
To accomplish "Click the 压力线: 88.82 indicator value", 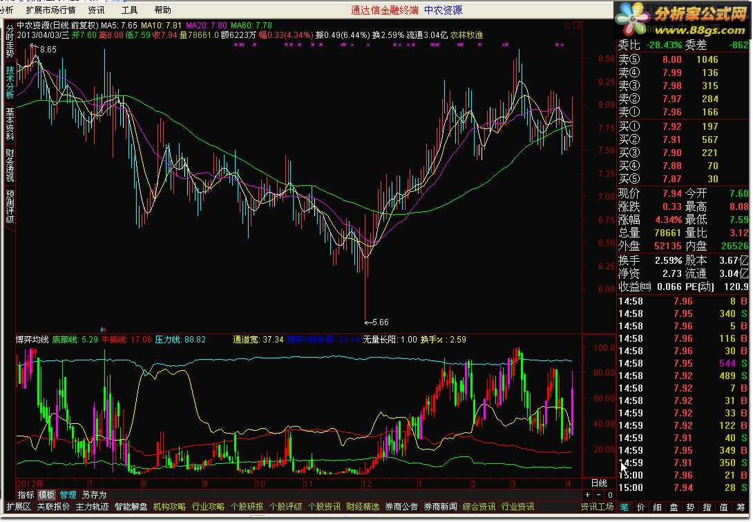I will (180, 340).
